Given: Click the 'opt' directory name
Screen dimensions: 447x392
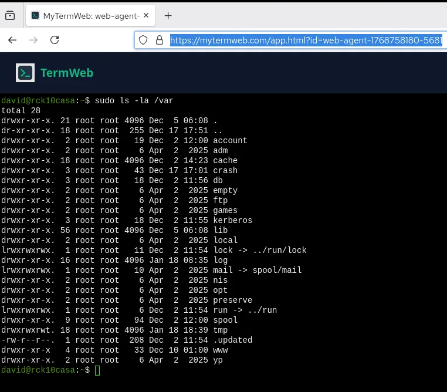Looking at the screenshot, I should pyautogui.click(x=221, y=290).
